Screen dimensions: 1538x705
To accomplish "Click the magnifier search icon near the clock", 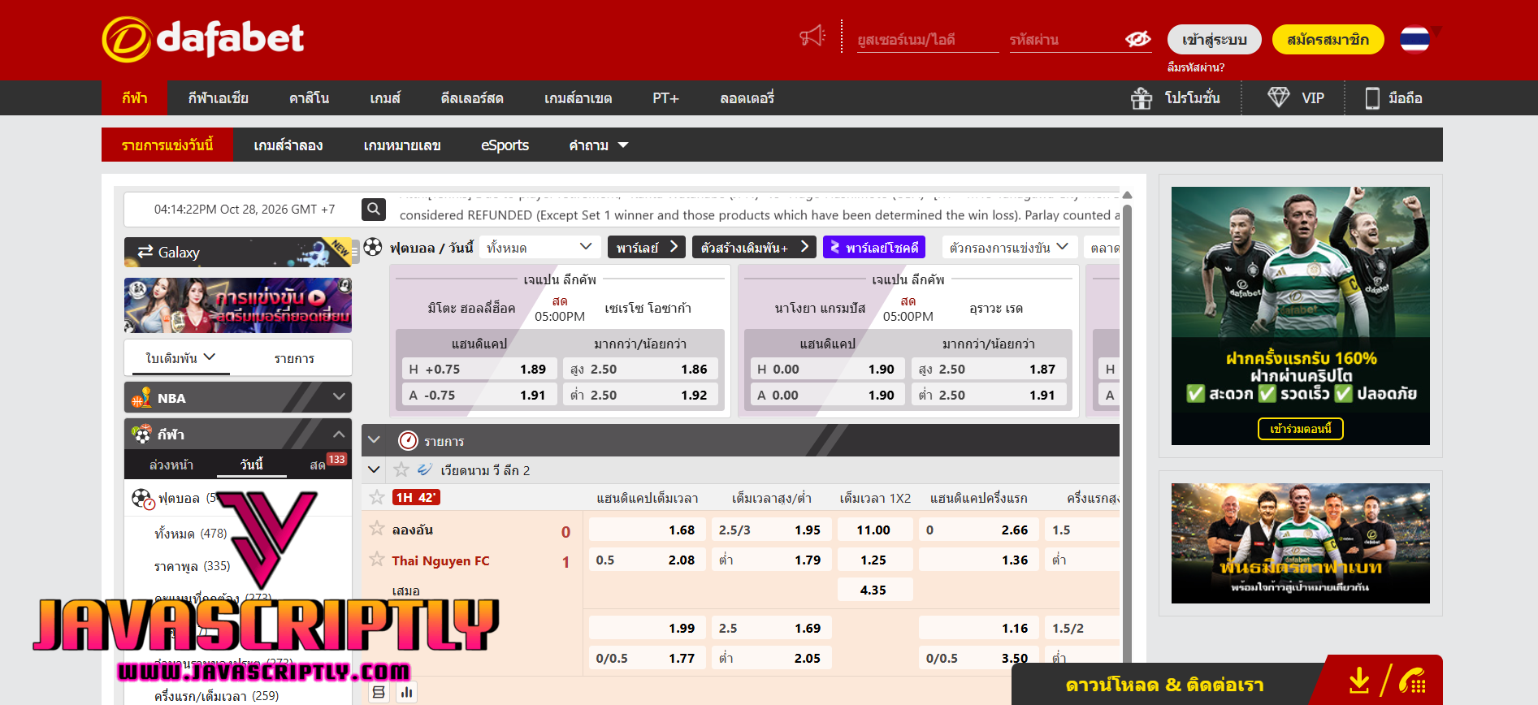I will coord(374,210).
